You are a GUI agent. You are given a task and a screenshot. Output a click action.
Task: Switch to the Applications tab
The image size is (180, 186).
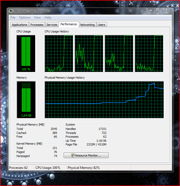click(20, 25)
